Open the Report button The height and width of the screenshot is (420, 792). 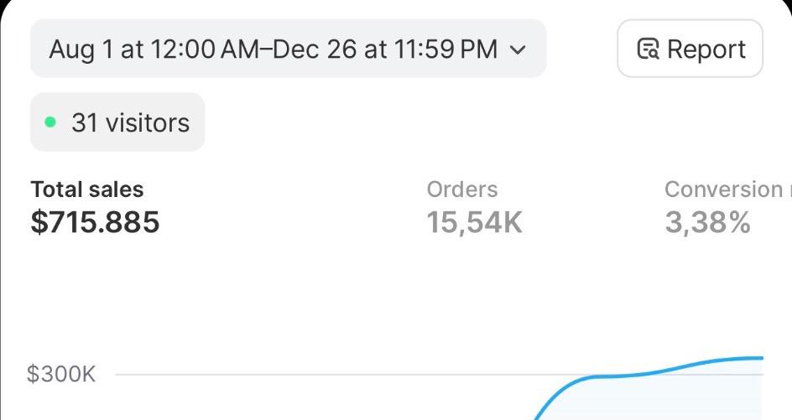(x=690, y=49)
